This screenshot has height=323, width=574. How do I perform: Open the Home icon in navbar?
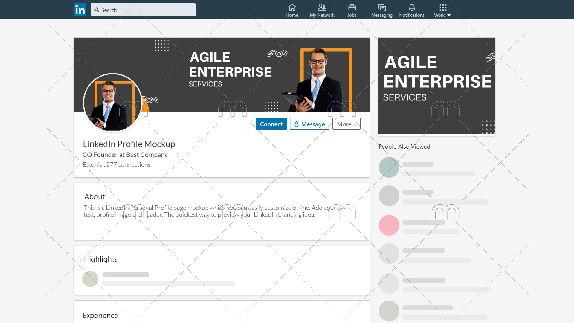(x=292, y=7)
